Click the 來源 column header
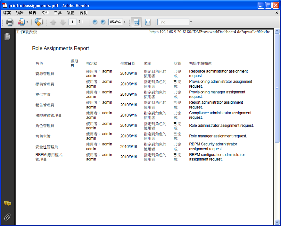The height and width of the screenshot is (226, 281). click(x=147, y=63)
